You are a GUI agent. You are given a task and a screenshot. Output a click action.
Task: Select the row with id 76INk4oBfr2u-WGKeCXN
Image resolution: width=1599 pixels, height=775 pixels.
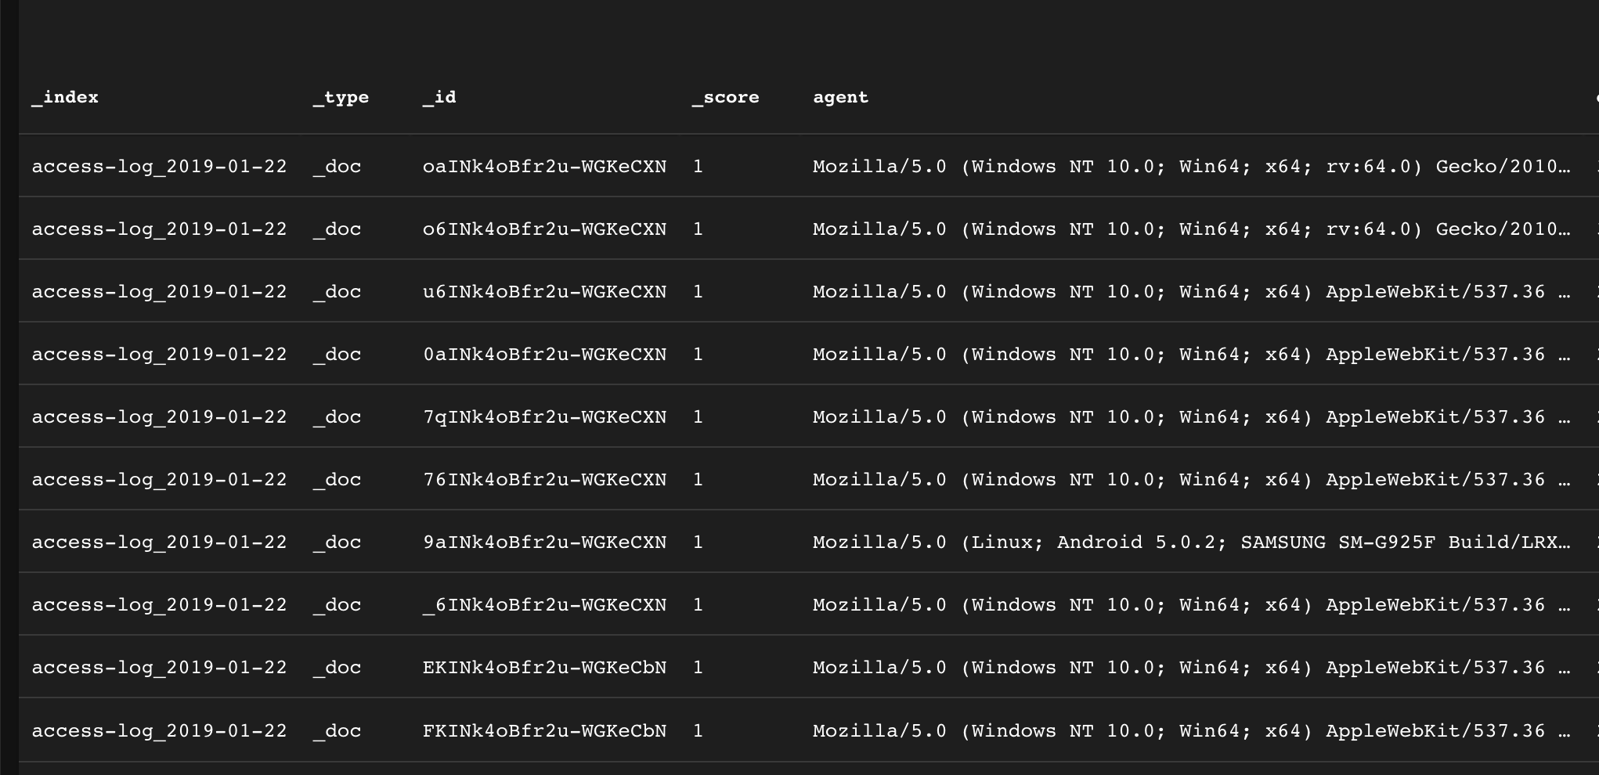coord(808,479)
